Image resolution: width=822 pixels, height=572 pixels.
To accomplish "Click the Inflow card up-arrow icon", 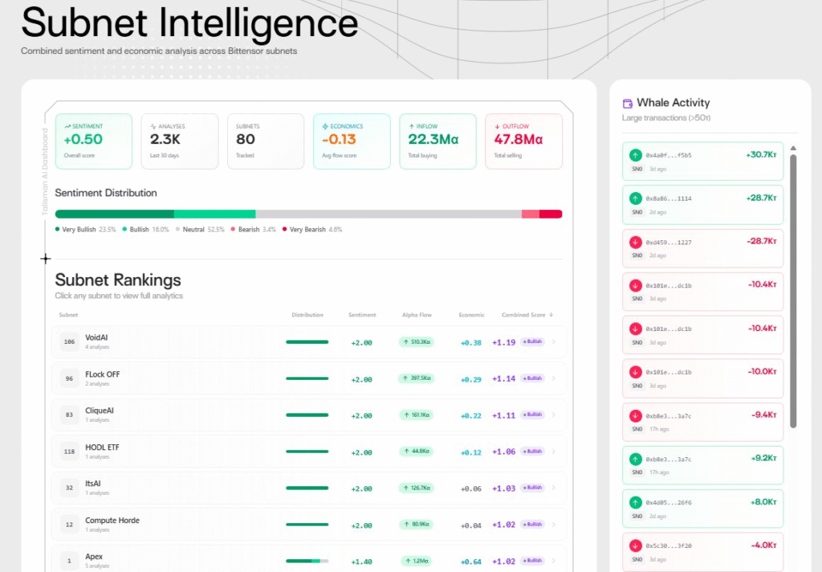I will click(x=412, y=126).
